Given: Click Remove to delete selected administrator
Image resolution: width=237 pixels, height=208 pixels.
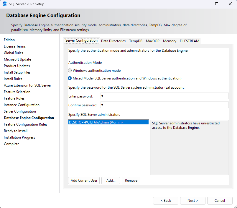Looking at the screenshot, I should click(x=131, y=180).
